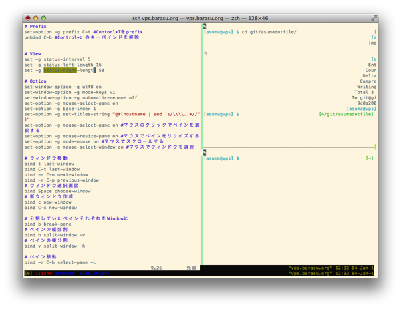Click the green zoom window button
Screen dimensions: 401x309
pos(43,18)
